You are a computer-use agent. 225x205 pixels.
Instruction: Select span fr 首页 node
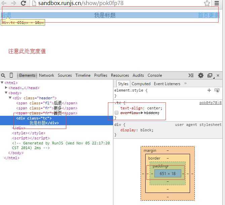tap(47, 113)
